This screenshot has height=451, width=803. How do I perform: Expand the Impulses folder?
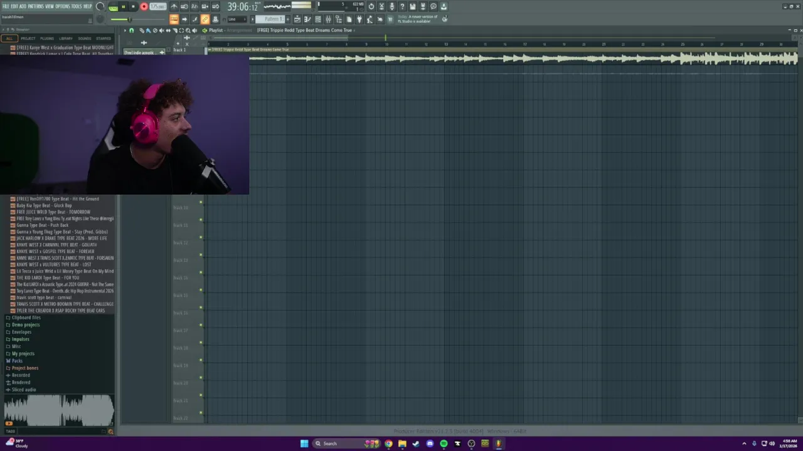click(21, 339)
